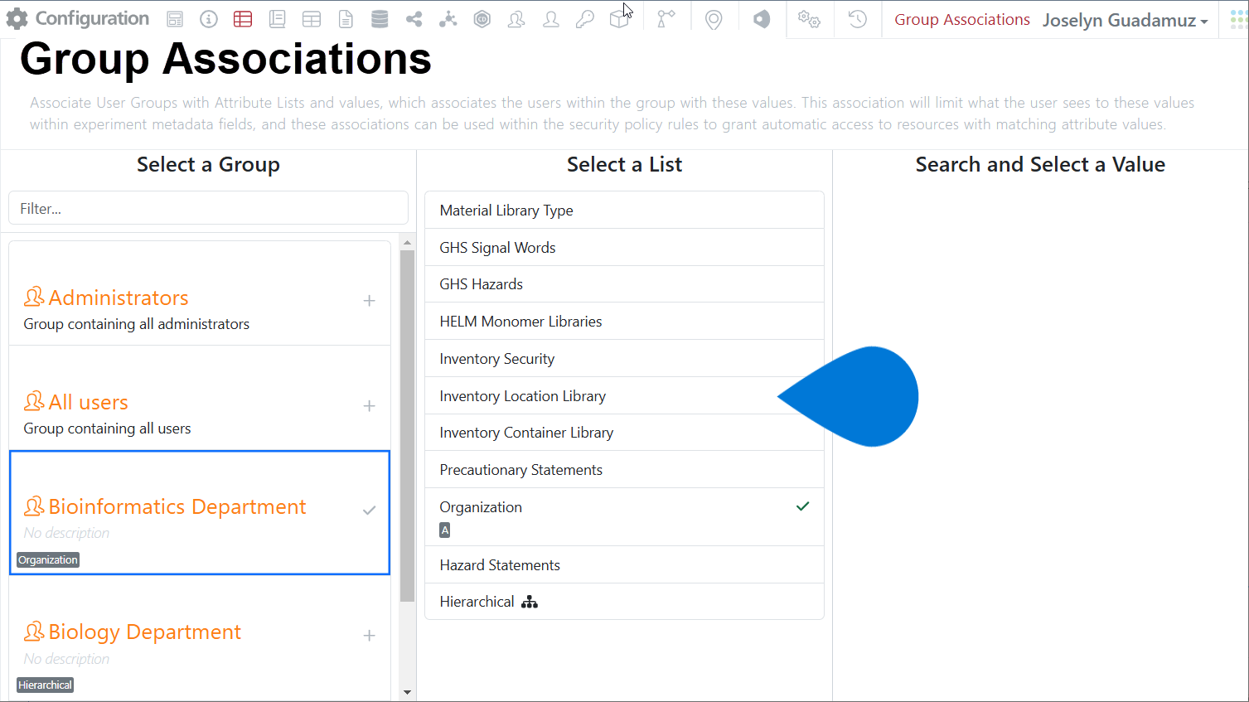Click the share nodes icon
The height and width of the screenshot is (702, 1249).
tap(414, 19)
